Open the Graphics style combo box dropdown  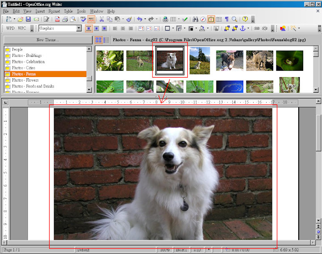(x=79, y=28)
